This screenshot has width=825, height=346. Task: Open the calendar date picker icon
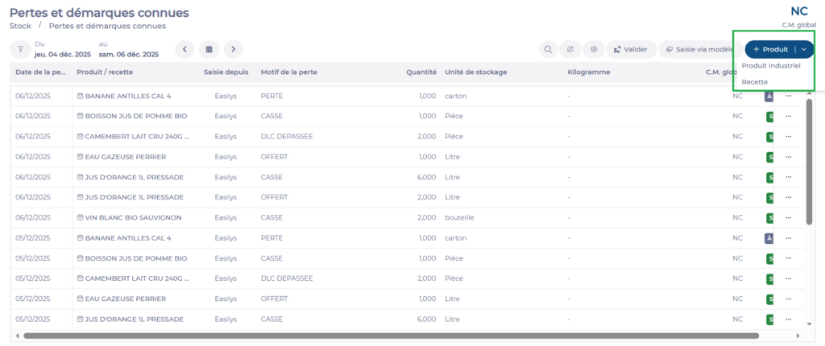tap(209, 49)
